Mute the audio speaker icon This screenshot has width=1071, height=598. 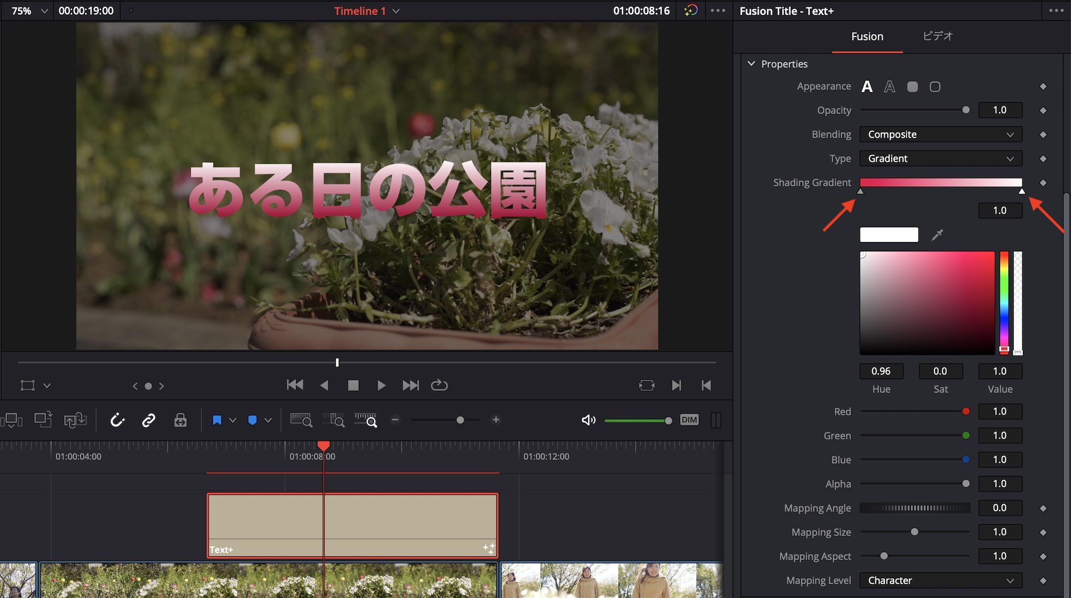click(588, 420)
